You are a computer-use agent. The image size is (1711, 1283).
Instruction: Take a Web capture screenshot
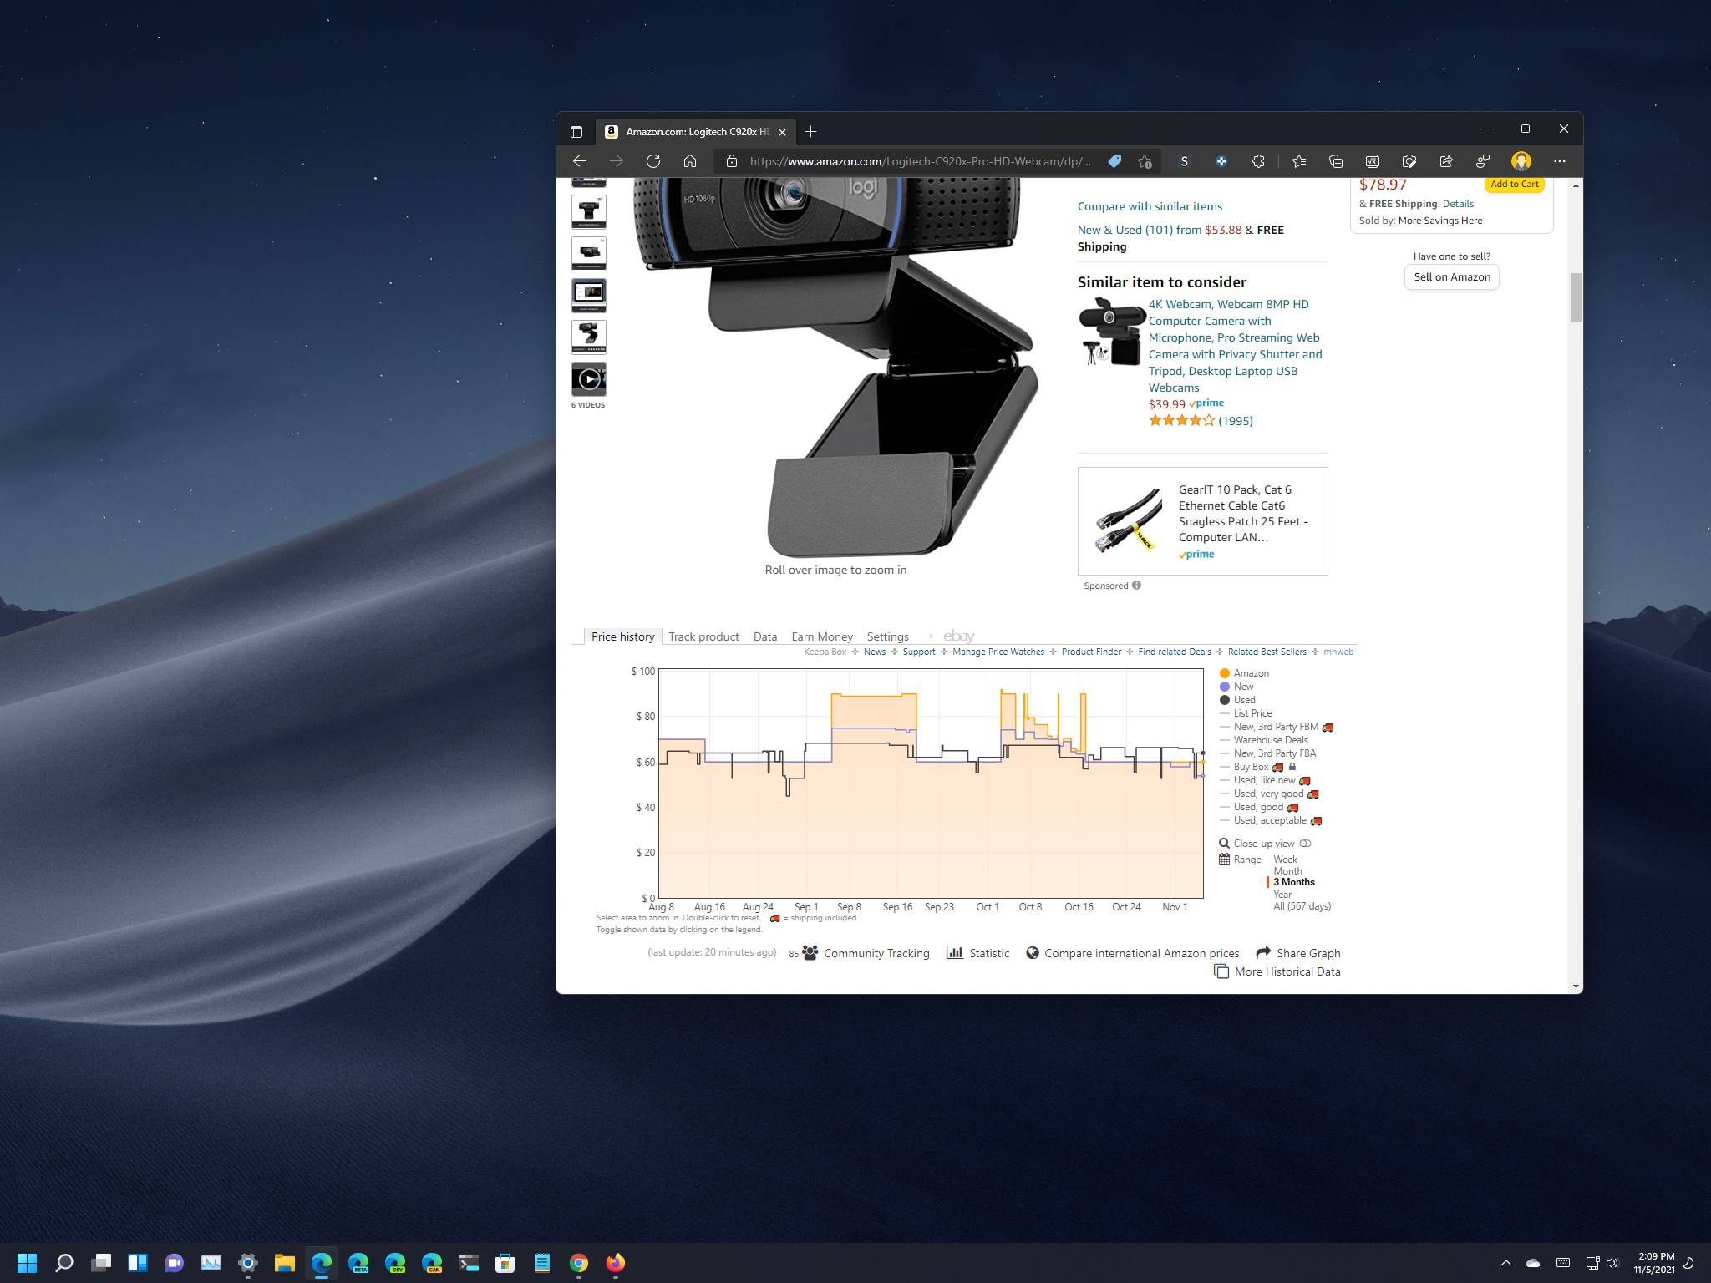coord(1409,161)
